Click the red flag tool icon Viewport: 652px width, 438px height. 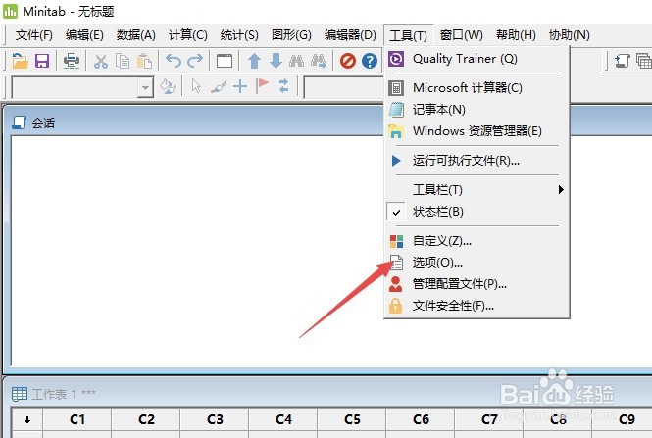coord(263,86)
